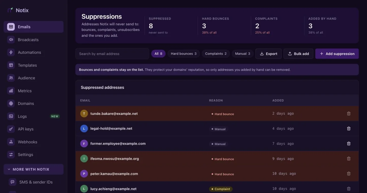Click the Logs terminal icon
Viewport: 367px width, 193px height.
(x=11, y=116)
